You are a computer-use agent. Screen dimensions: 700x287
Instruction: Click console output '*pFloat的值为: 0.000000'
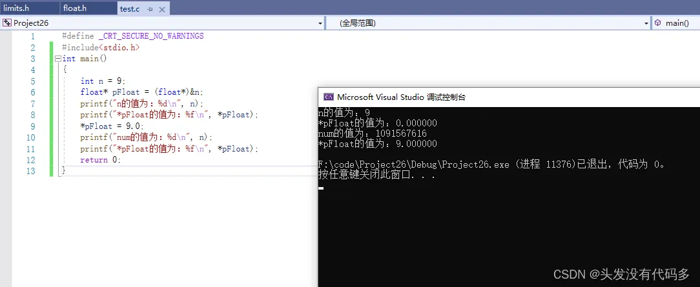(378, 123)
